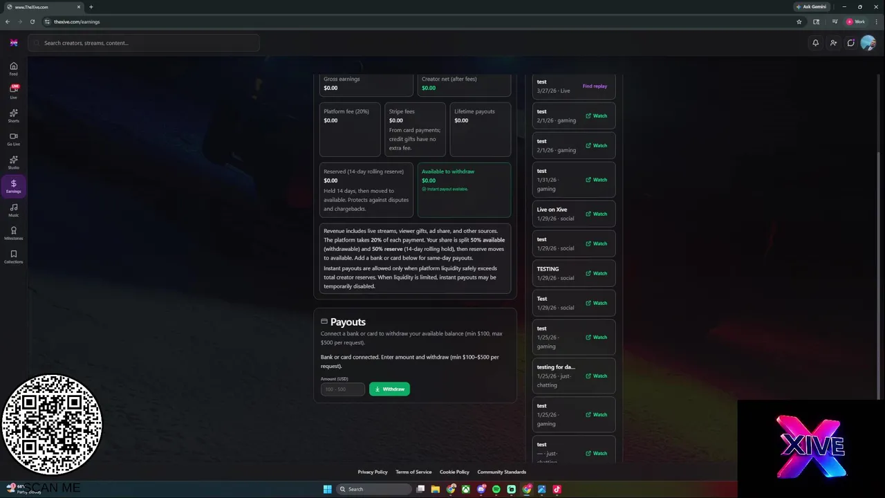Open Windows Start menu
Viewport: 885px width, 498px height.
point(327,489)
